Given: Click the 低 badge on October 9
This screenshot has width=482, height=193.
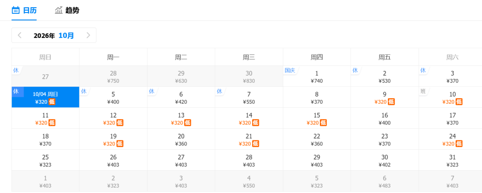Looking at the screenshot, I should click(391, 102).
